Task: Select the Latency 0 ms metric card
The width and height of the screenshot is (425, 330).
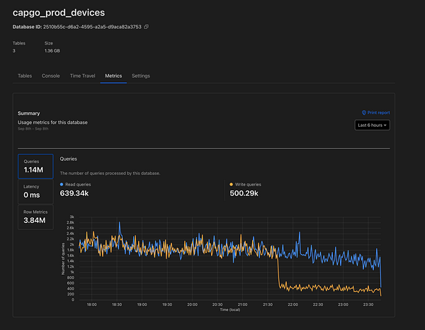Action: tap(35, 191)
